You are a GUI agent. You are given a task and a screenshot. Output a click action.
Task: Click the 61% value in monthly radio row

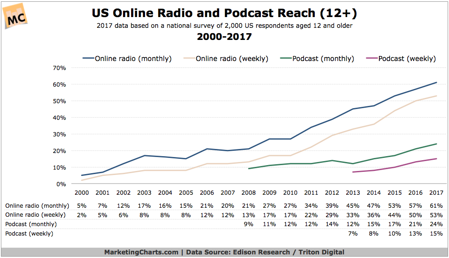coord(436,206)
